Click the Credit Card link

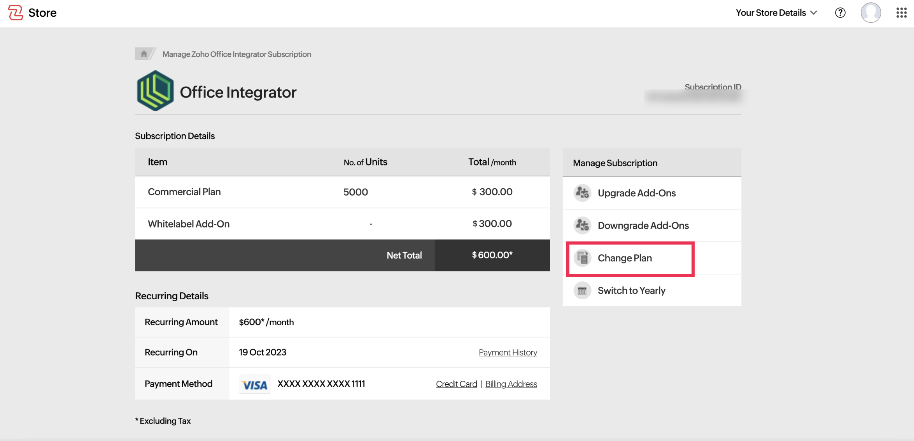(456, 384)
